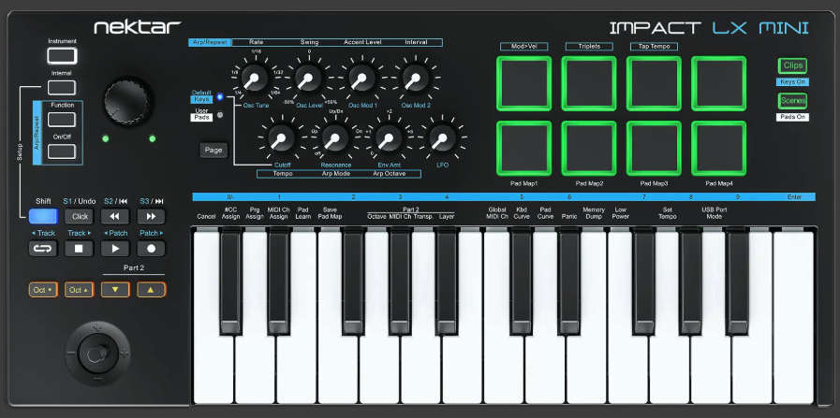Viewport: 840px width, 418px height.
Task: Click the Impact LX Mini title text
Action: point(709,28)
